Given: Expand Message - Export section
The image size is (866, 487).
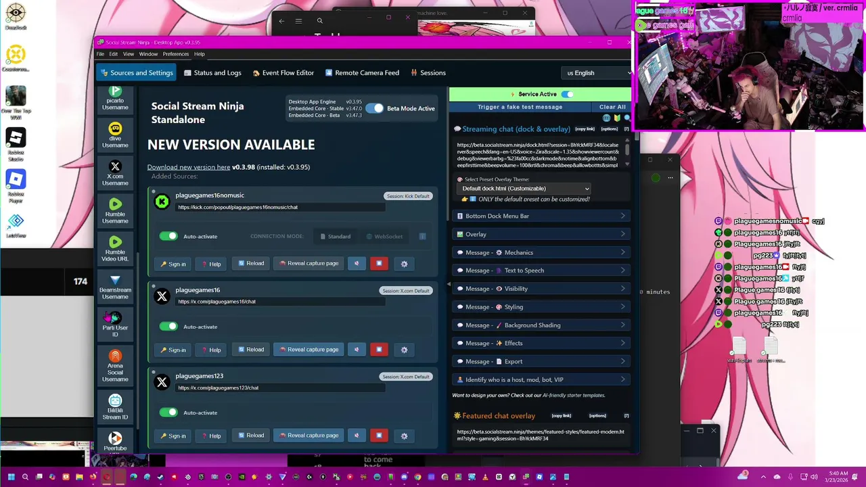Looking at the screenshot, I should click(x=541, y=361).
